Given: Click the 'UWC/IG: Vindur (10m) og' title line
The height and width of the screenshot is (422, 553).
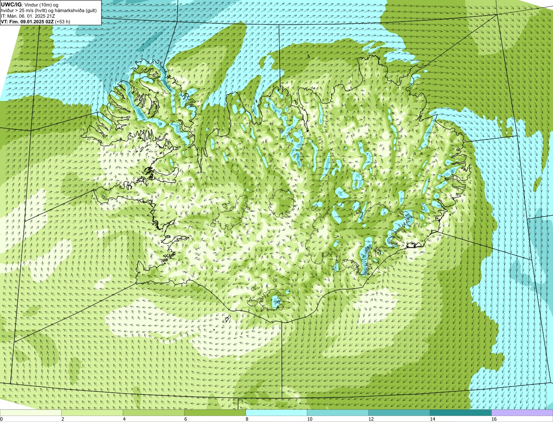Looking at the screenshot, I should (x=29, y=4).
